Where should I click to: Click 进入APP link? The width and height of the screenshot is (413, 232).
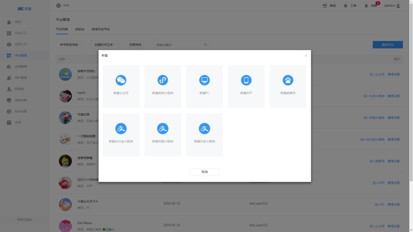coord(379,183)
